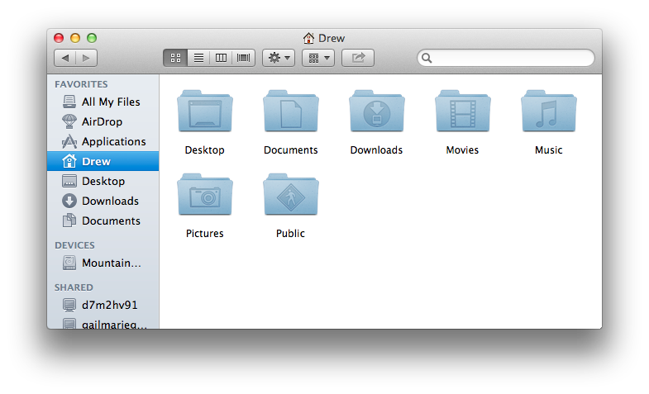The width and height of the screenshot is (649, 394).
Task: Click the hard drive icon under Devices
Action: click(69, 263)
